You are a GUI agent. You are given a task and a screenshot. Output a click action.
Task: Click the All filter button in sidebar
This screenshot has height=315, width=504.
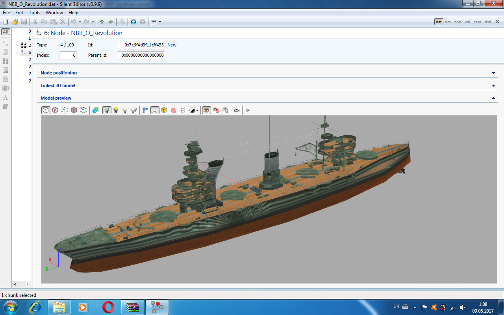[x=6, y=32]
